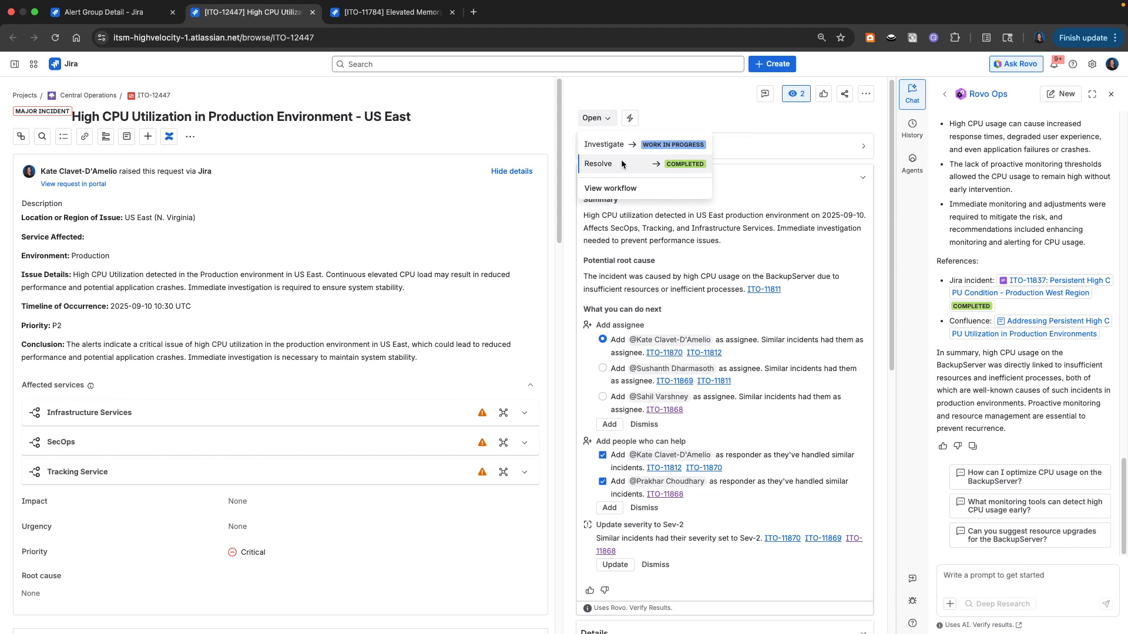Select the search within issue icon
1128x634 pixels.
pos(42,136)
